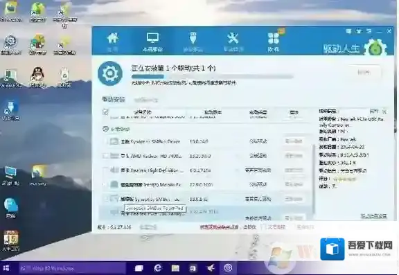The width and height of the screenshot is (399, 275).
Task: Open the QQ penguin icon on the desktop
Action: (37, 78)
